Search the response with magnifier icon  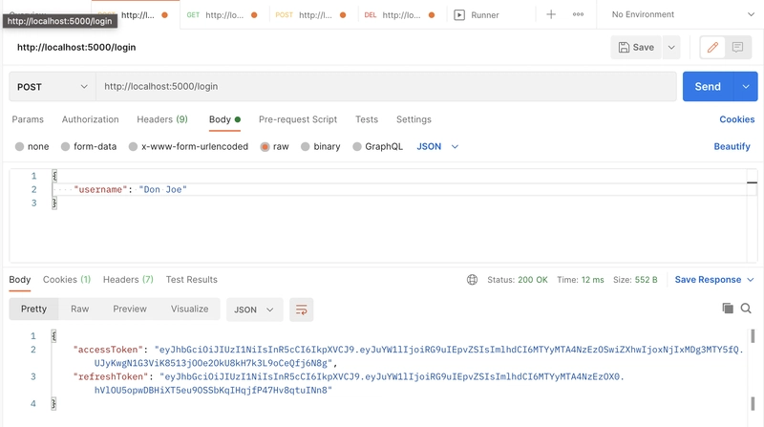[746, 309]
